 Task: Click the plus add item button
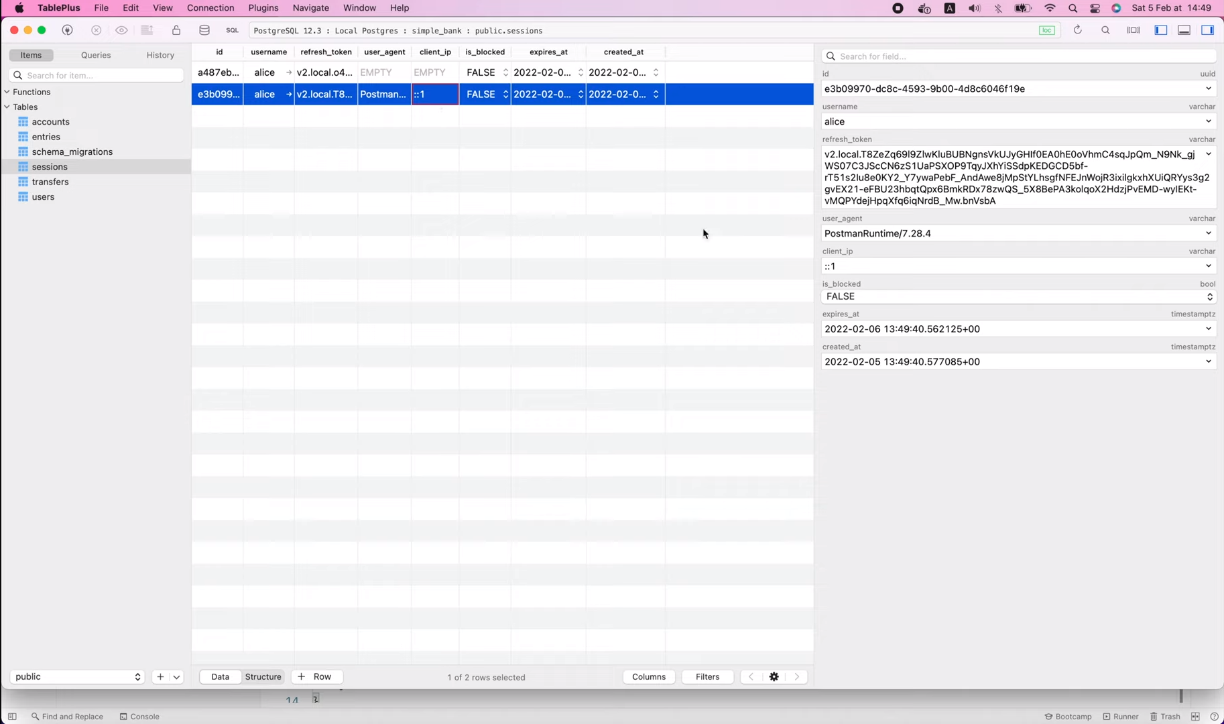point(160,677)
